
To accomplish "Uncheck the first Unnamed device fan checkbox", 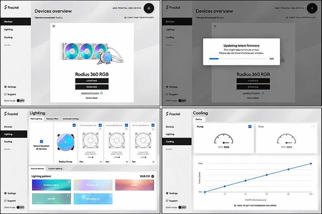I will (x=100, y=125).
